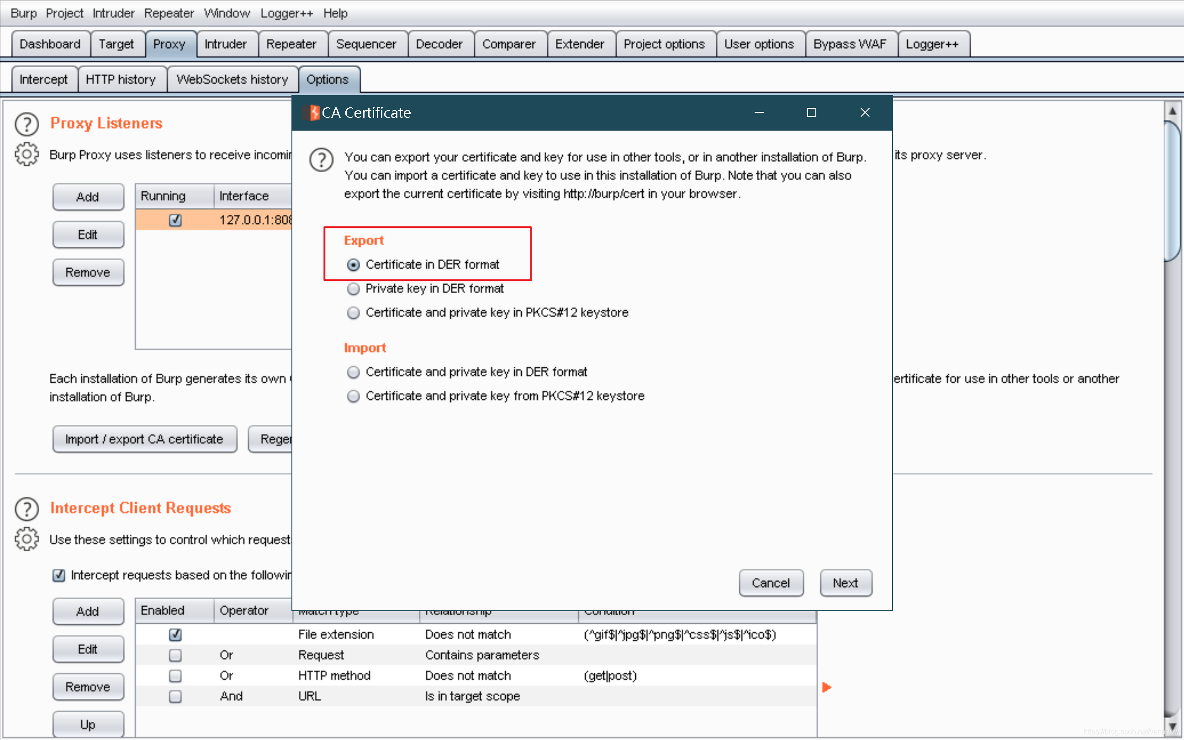The width and height of the screenshot is (1184, 740).
Task: Click Import / export CA certificate button
Action: pos(144,439)
